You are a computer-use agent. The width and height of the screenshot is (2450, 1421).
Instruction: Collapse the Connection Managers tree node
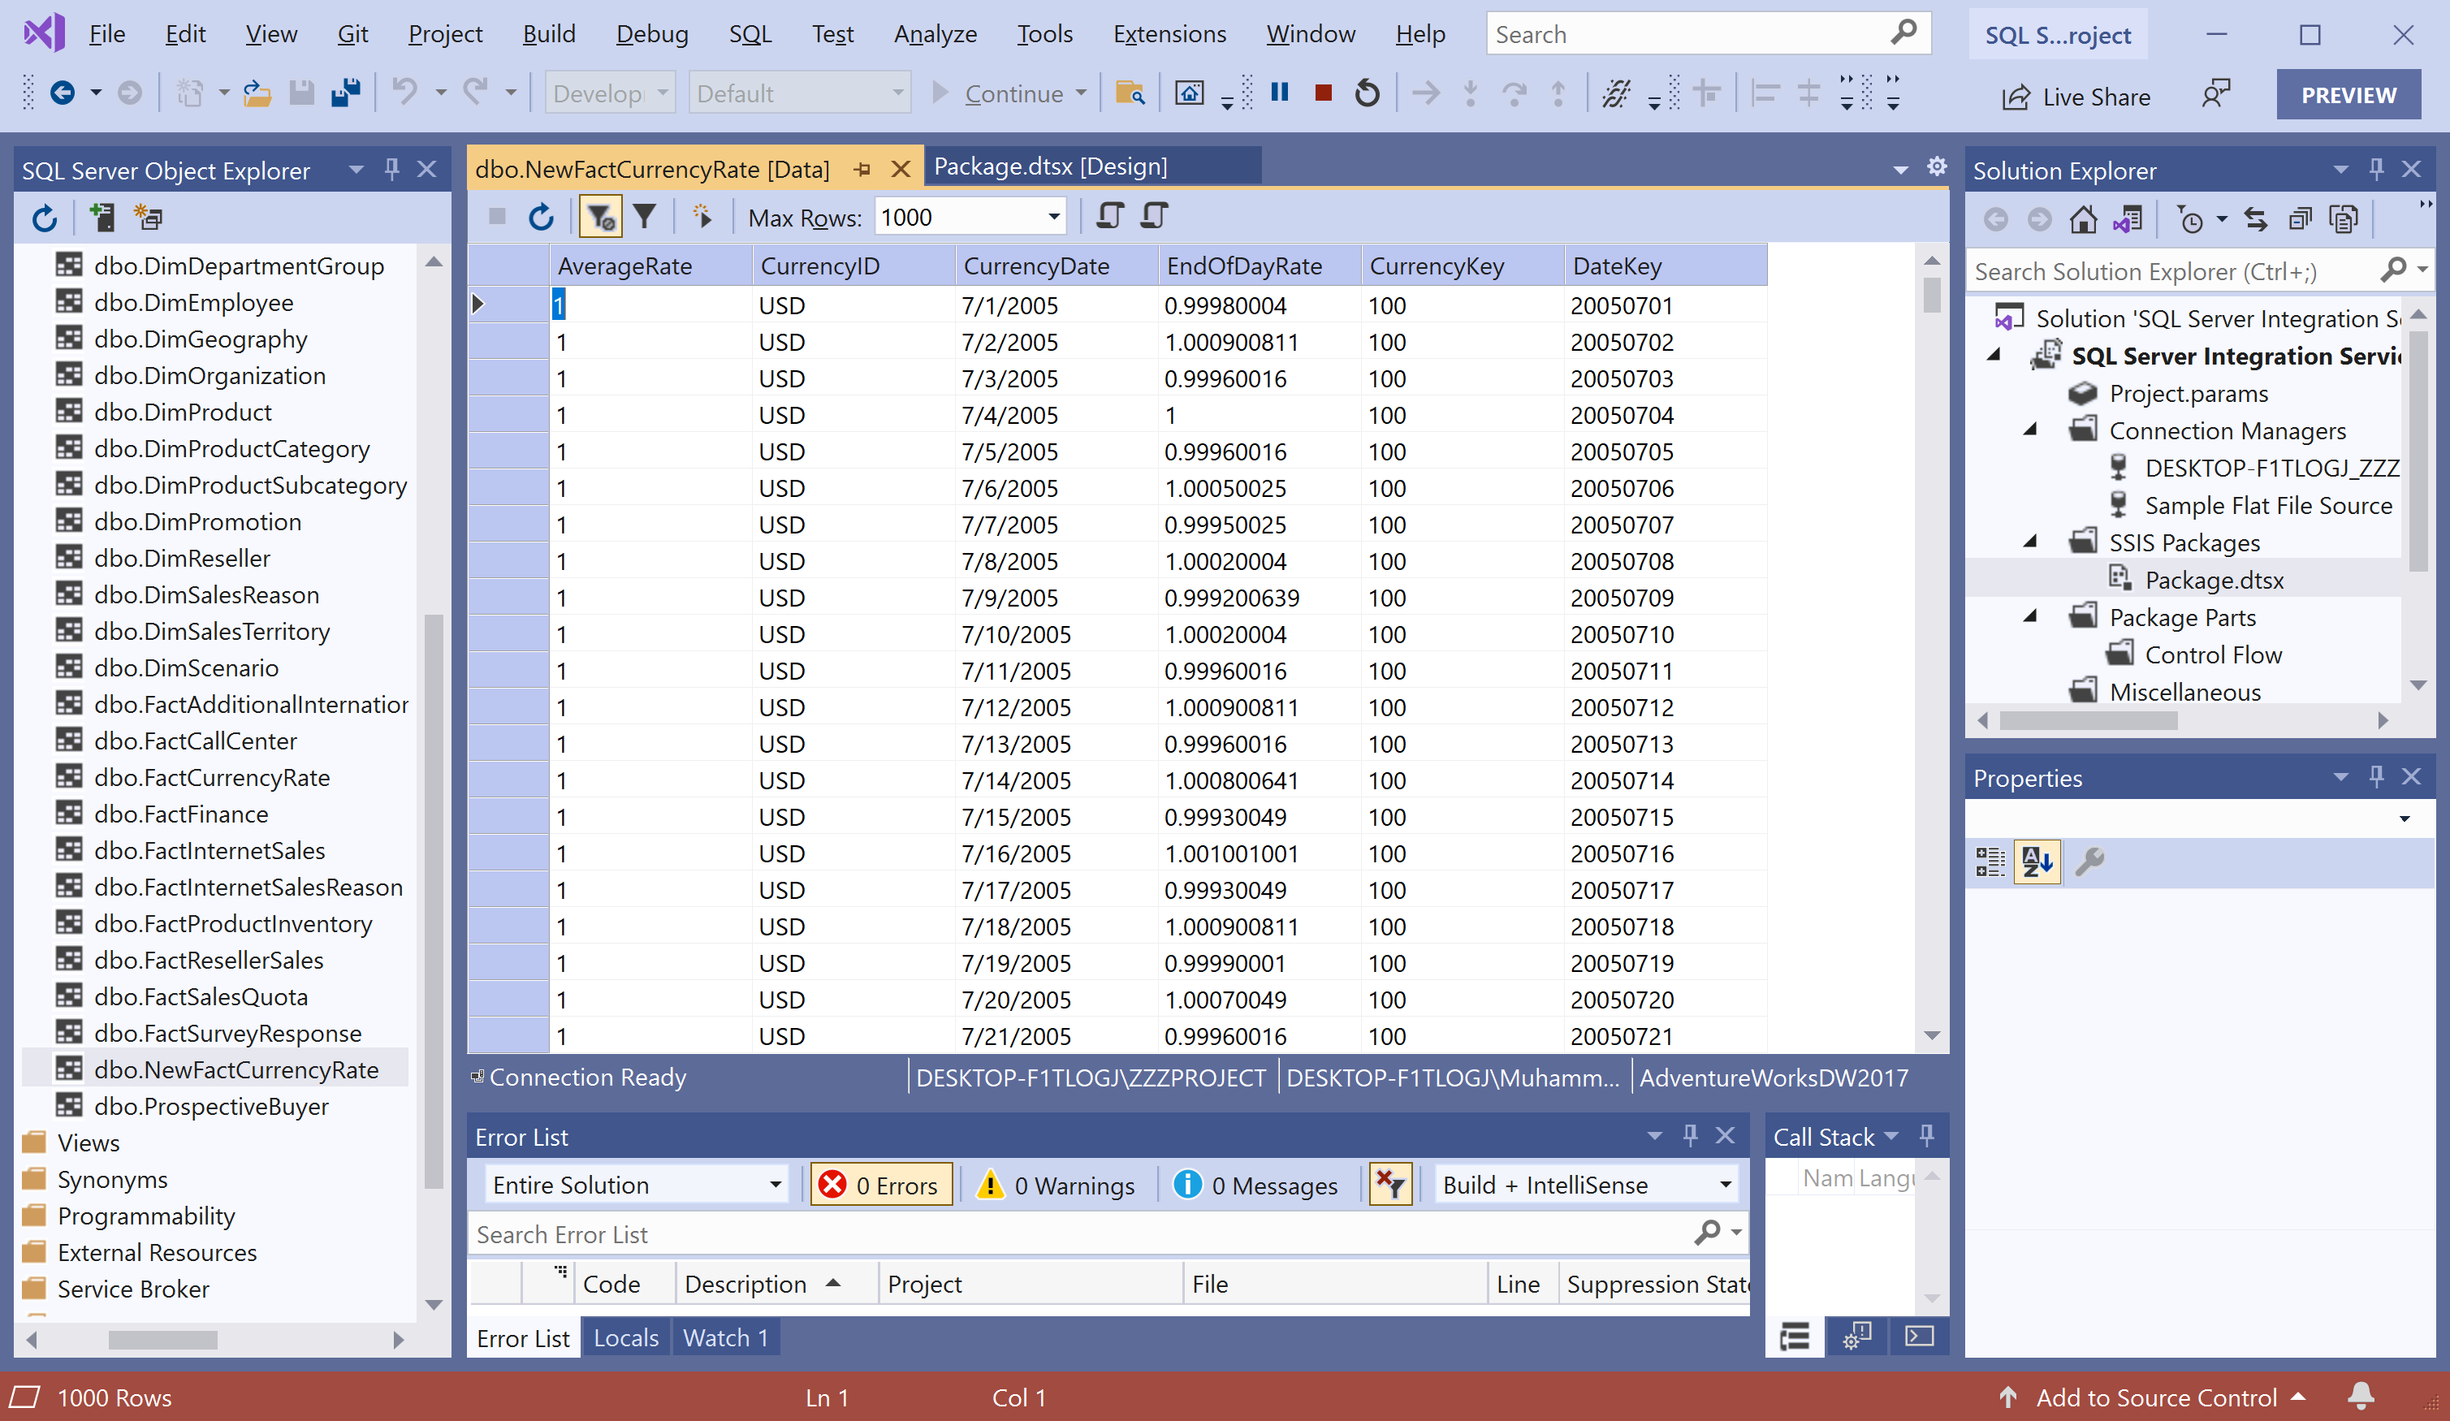[2030, 430]
